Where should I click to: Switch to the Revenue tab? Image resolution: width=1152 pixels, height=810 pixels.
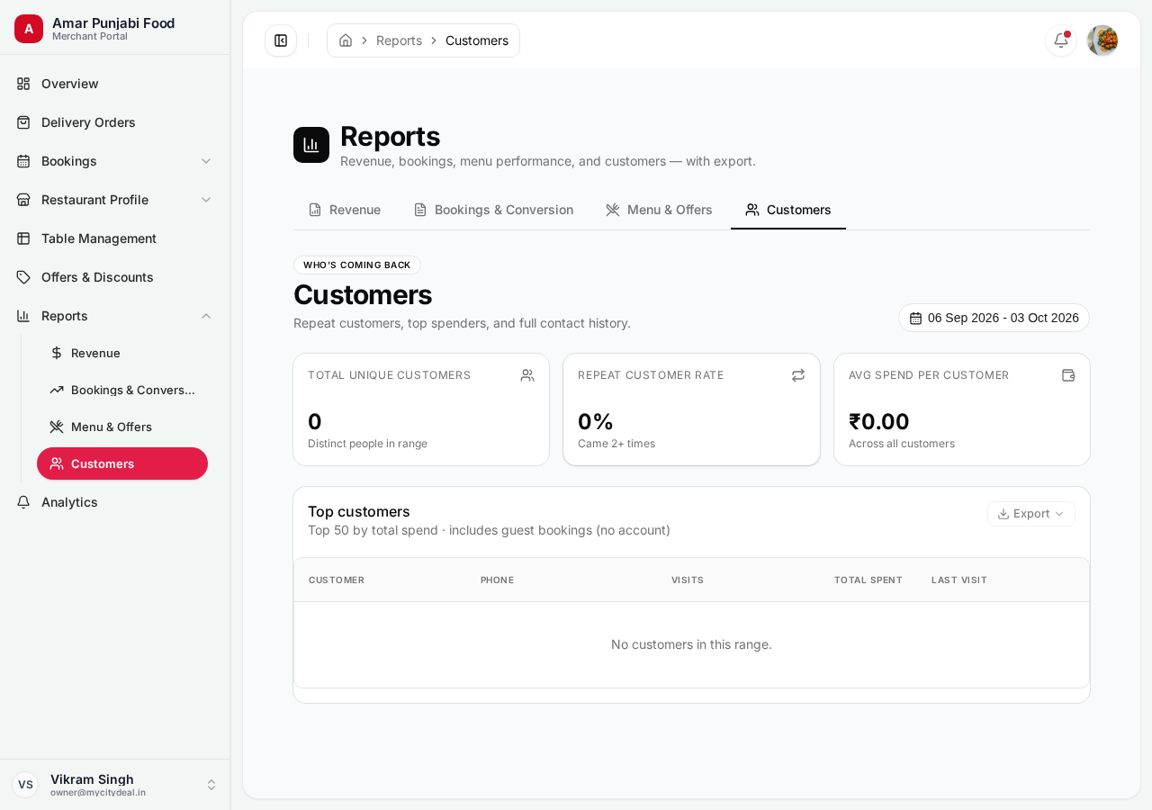[x=345, y=210]
